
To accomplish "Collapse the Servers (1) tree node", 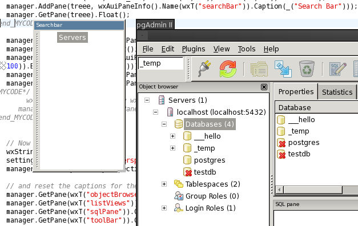I will 147,100.
